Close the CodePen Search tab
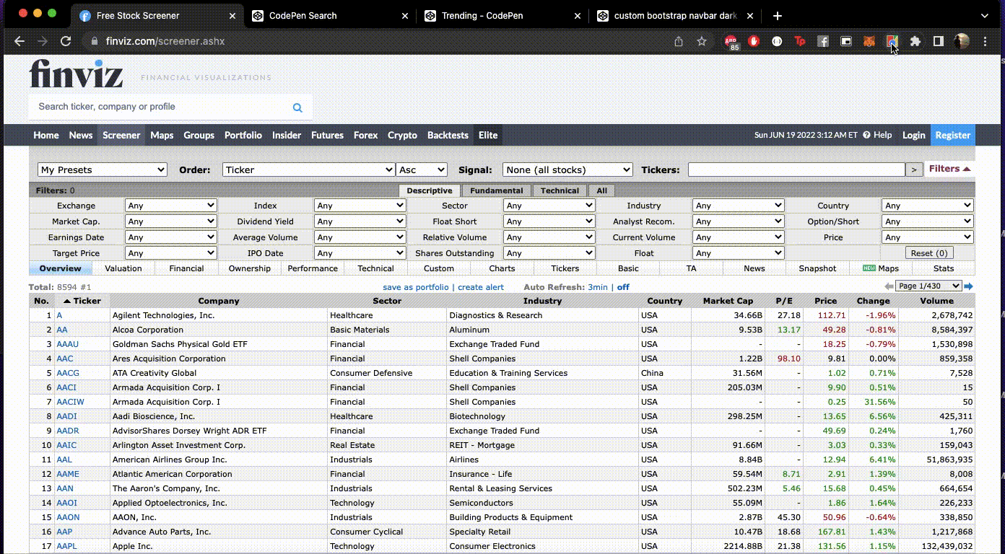Viewport: 1005px width, 554px height. click(405, 15)
